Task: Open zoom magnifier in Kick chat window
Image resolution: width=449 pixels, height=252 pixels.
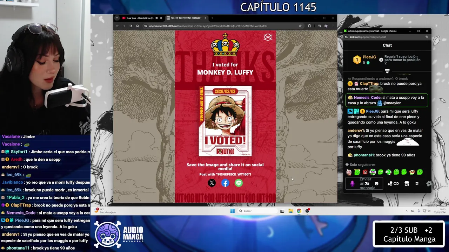Action: (x=427, y=37)
